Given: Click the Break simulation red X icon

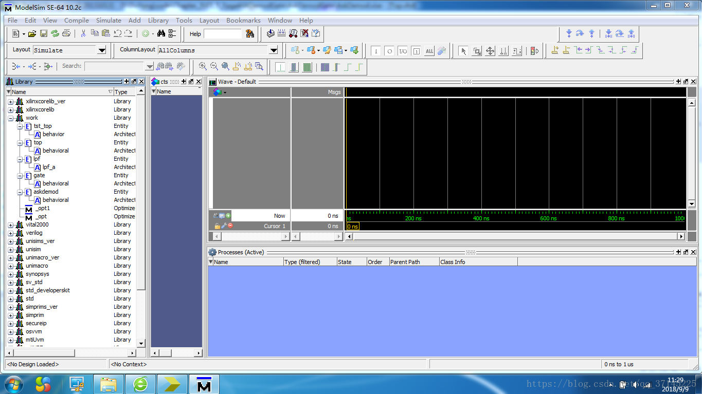Looking at the screenshot, I should (304, 33).
